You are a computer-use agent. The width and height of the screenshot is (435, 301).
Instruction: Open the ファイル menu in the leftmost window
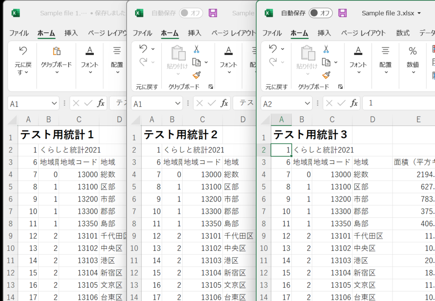pos(19,33)
